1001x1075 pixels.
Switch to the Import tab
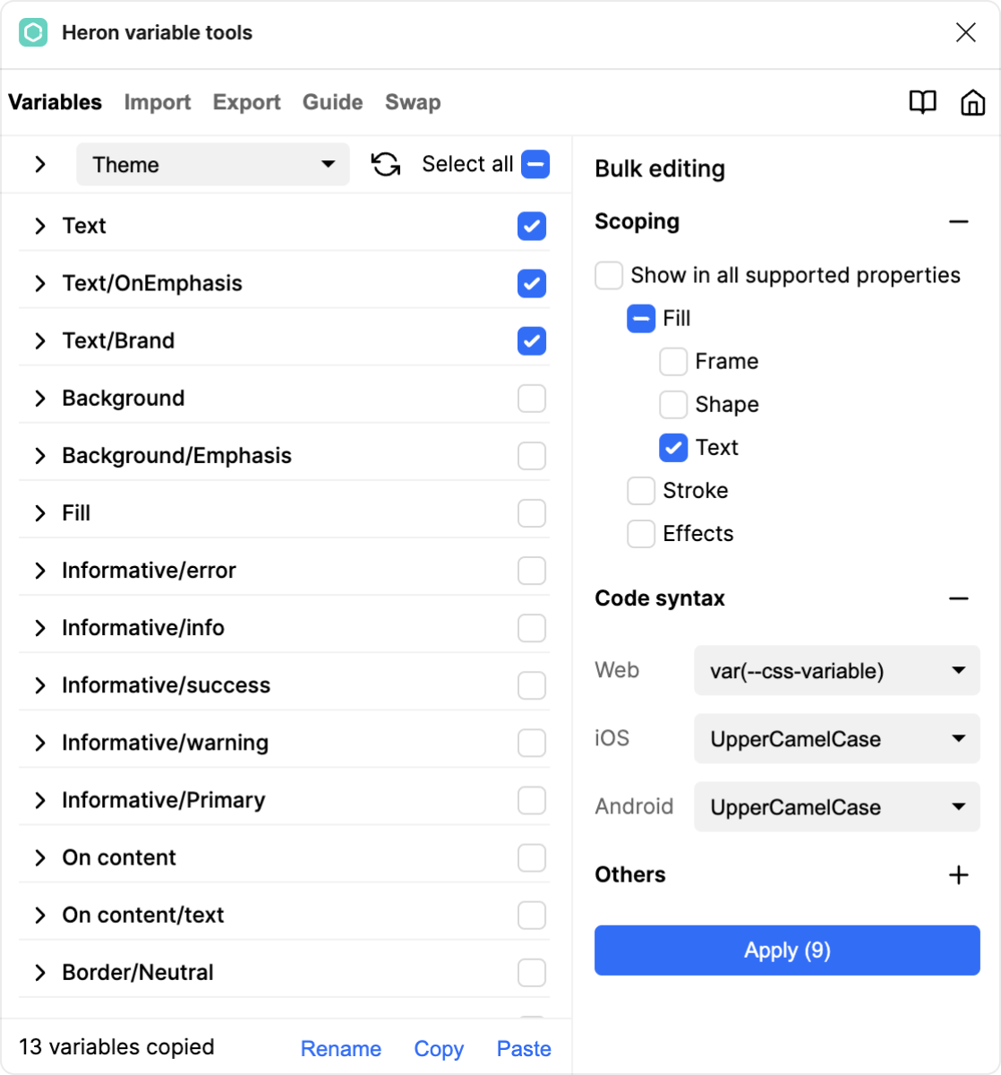tap(158, 102)
